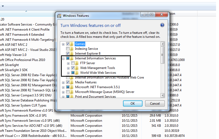Close the Windows Features dialog

click(162, 14)
